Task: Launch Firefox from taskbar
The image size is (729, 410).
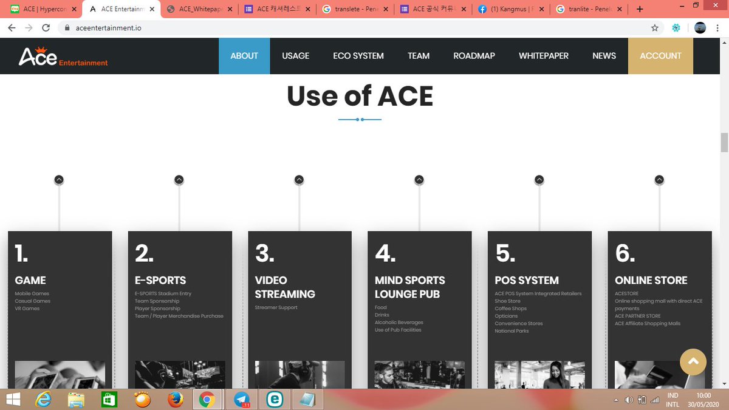Action: click(175, 400)
